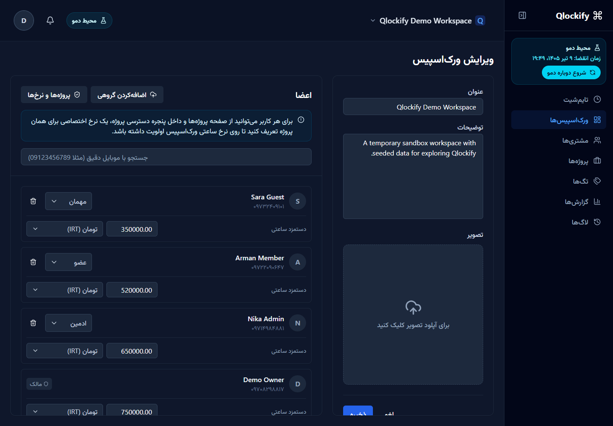Image resolution: width=613 pixels, height=426 pixels.
Task: Go to پروژه‌ها in sidebar
Action: 559,161
